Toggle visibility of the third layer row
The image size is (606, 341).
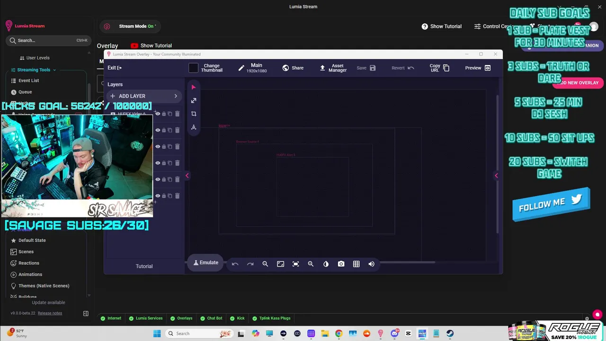pyautogui.click(x=158, y=146)
